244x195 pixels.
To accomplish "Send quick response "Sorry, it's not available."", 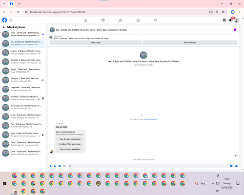I will coord(70,149).
